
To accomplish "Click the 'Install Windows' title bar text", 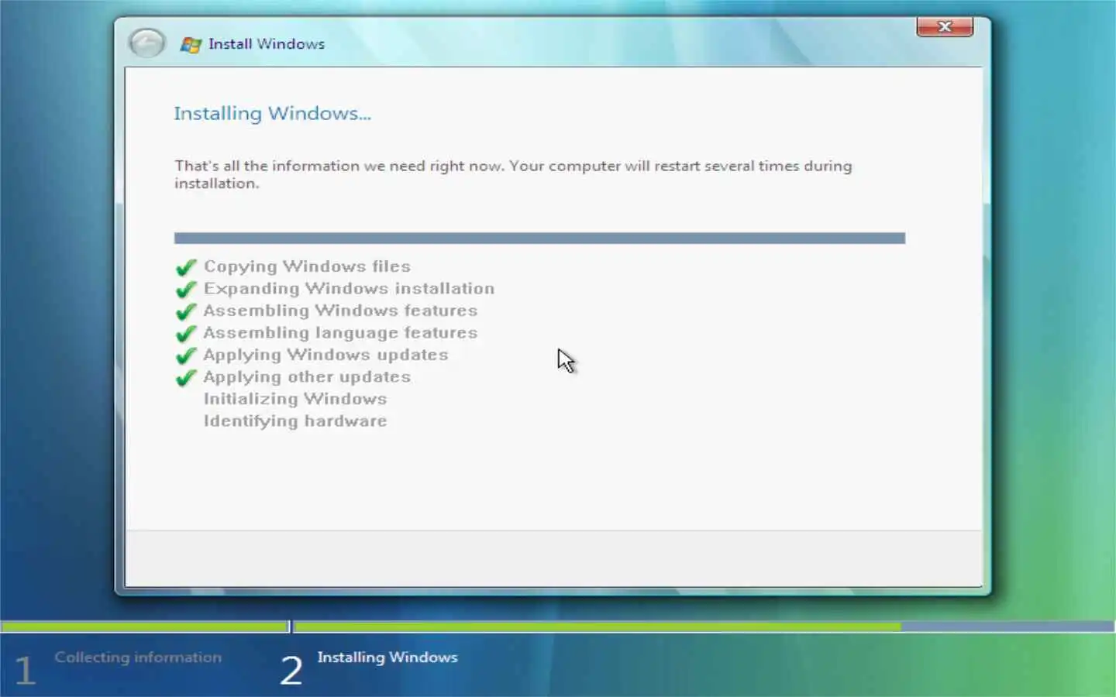I will 267,44.
